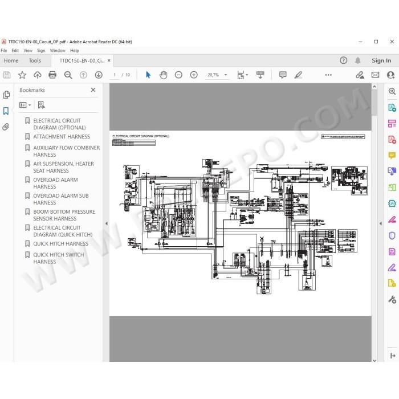Show the Attachments paperclip panel

coord(6,127)
